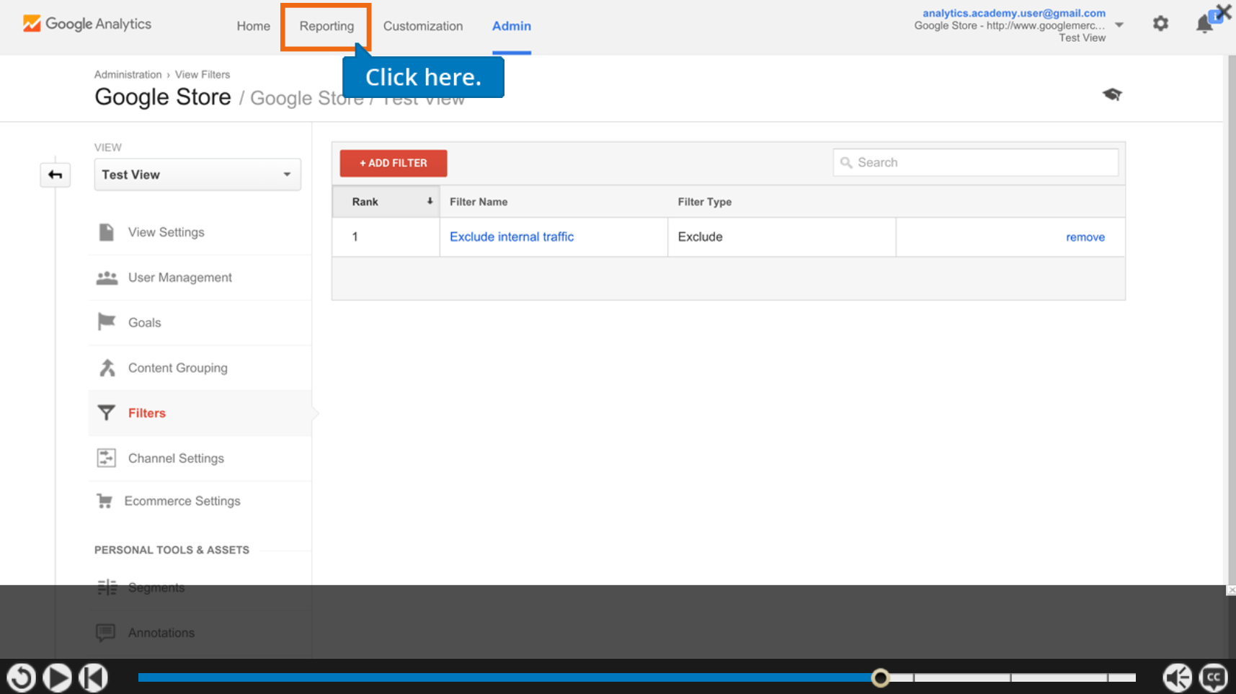Play the tutorial video
This screenshot has width=1236, height=694.
(57, 677)
